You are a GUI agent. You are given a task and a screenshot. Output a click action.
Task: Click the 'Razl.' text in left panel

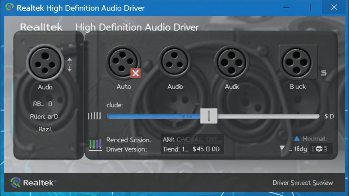(x=45, y=129)
